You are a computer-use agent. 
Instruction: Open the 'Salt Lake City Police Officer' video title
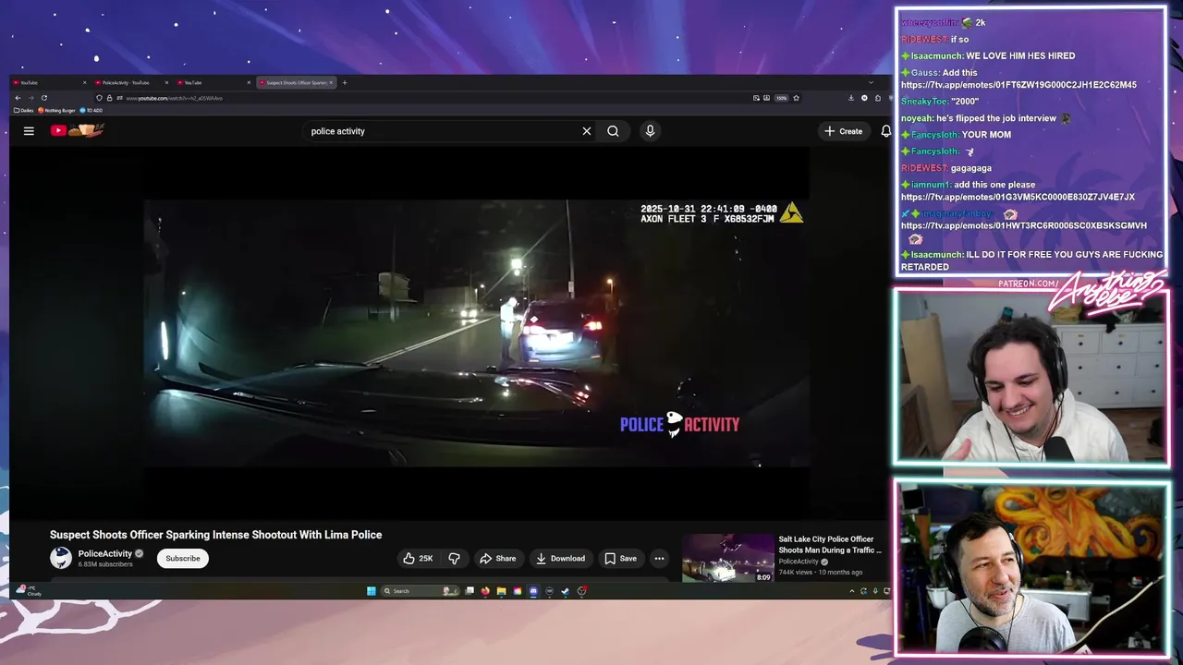coord(830,544)
